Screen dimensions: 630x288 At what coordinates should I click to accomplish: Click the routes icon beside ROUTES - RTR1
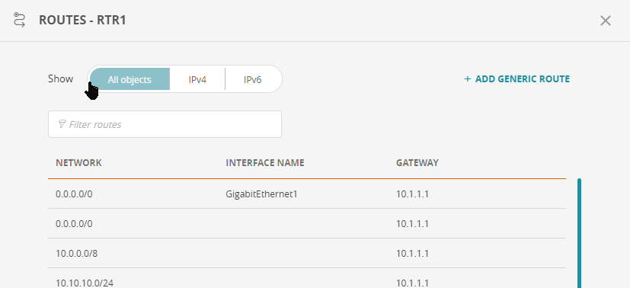[x=19, y=20]
